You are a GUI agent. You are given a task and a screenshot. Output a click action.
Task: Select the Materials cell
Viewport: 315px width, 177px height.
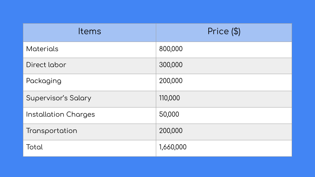(42, 49)
